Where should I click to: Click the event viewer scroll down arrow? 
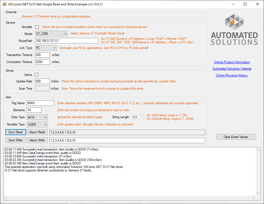click(x=258, y=193)
